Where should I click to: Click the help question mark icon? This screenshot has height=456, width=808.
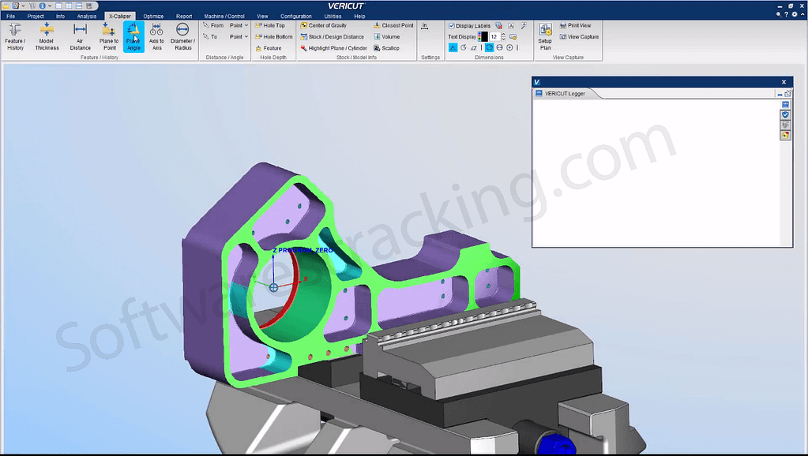coord(787,14)
